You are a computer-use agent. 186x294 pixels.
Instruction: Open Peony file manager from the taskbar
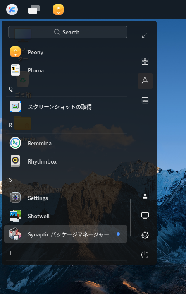(x=58, y=10)
